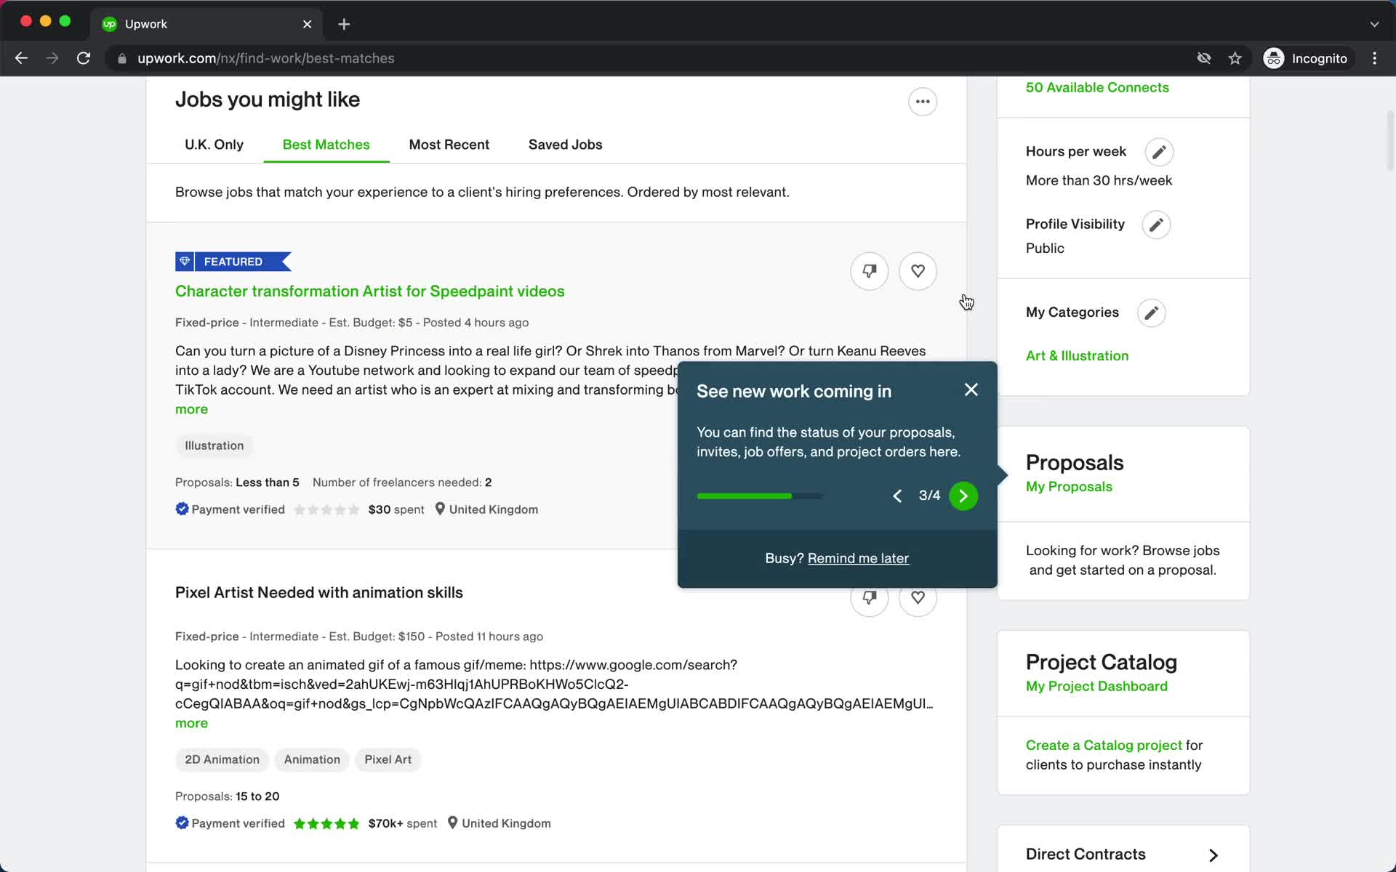Select the Best Matches tab
Image resolution: width=1396 pixels, height=872 pixels.
(326, 145)
